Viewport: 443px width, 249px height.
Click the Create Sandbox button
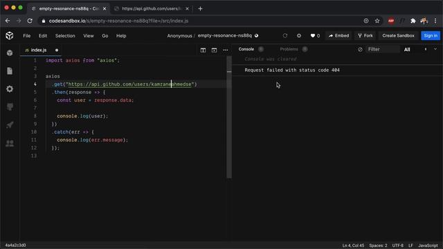[x=398, y=35]
